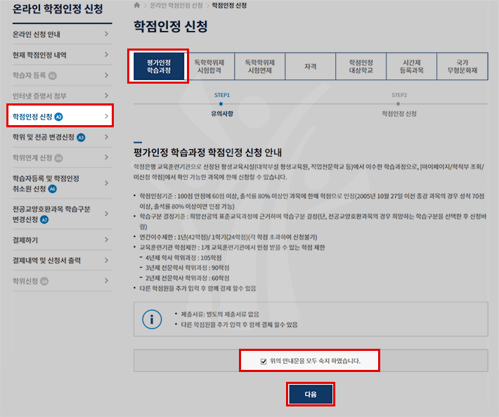Expand the 결제하기 chevron arrow
This screenshot has height=417, width=499.
106,240
